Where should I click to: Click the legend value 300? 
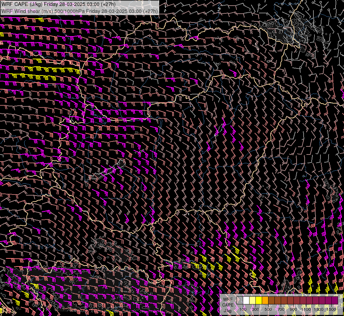click(x=255, y=309)
